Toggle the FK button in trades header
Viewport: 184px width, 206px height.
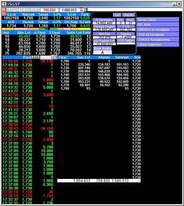tap(54, 57)
